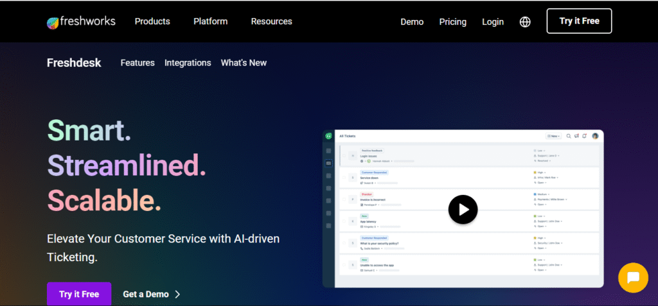
Task: Expand the 'New' dropdown in ticket preview
Action: click(x=553, y=136)
